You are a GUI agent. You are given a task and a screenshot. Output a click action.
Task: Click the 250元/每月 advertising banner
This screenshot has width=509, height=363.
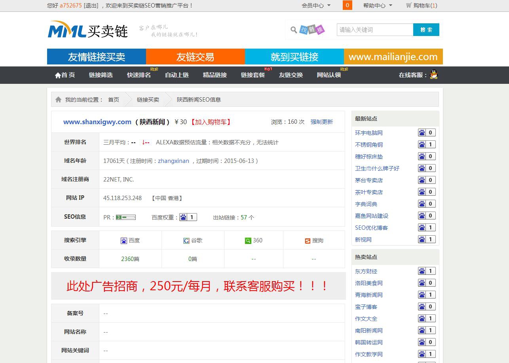pyautogui.click(x=198, y=286)
